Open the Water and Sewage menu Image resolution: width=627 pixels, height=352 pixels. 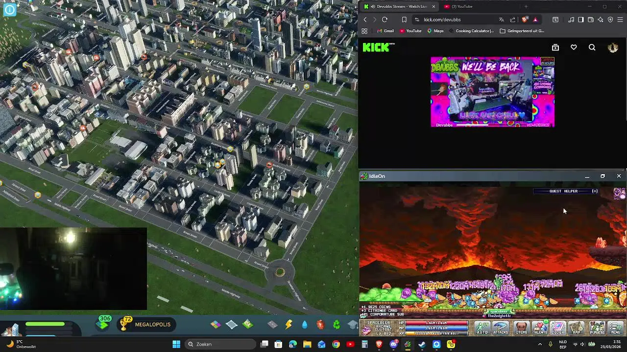pyautogui.click(x=305, y=325)
